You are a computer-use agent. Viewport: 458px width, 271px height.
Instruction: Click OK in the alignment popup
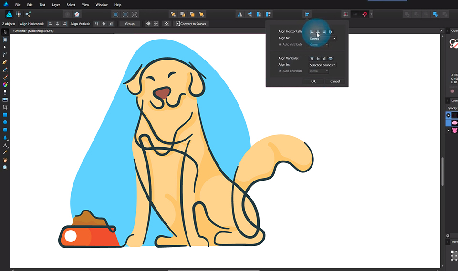tap(313, 81)
